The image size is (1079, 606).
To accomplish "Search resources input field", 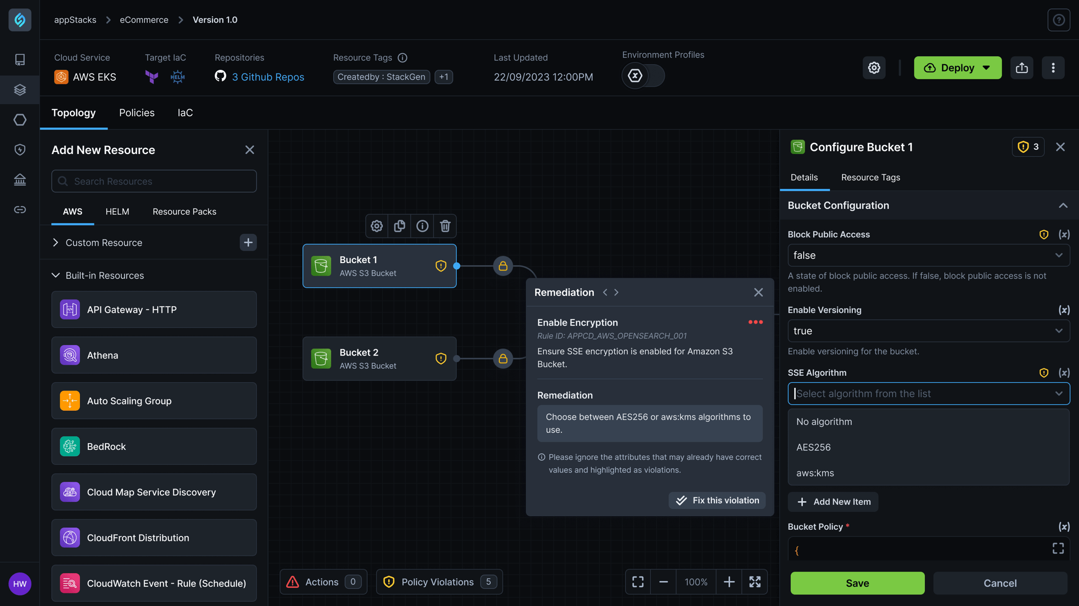I will 154,181.
